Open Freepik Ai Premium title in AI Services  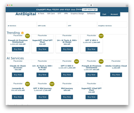point(91,67)
